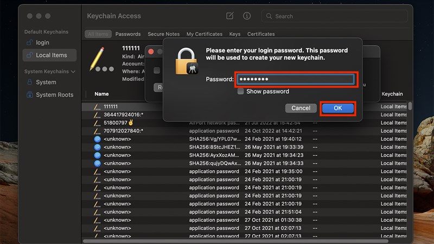This screenshot has height=244, width=434.
Task: Open the info icon in toolbar
Action: pos(247,16)
